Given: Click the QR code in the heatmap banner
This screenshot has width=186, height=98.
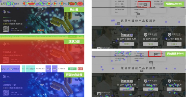Looking at the screenshot, I should 6,29.
